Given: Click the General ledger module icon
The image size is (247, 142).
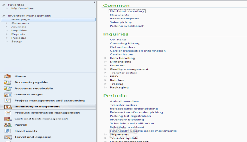Looking at the screenshot, I should pyautogui.click(x=8, y=94).
